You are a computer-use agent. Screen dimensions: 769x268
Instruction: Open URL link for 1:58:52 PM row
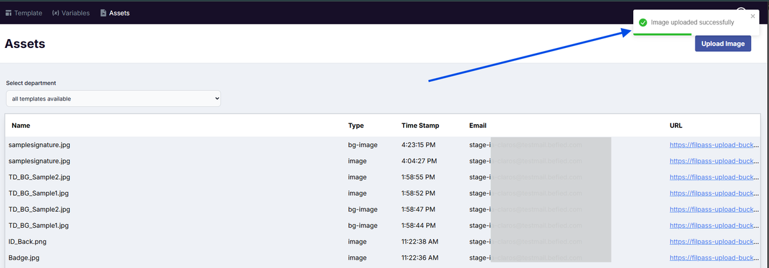tap(715, 193)
